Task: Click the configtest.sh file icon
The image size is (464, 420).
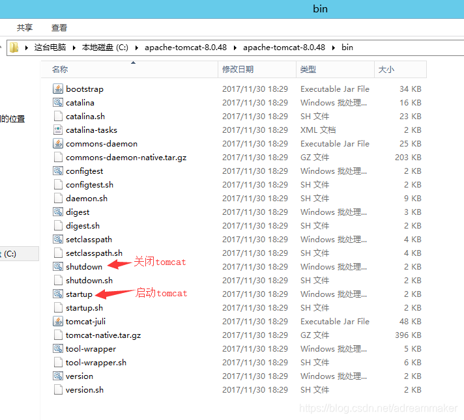Action: click(x=58, y=184)
